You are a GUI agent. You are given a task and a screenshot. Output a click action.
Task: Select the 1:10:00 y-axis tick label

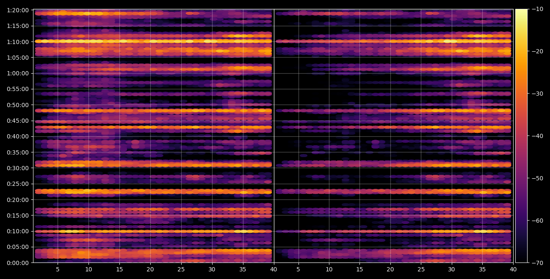click(x=19, y=41)
